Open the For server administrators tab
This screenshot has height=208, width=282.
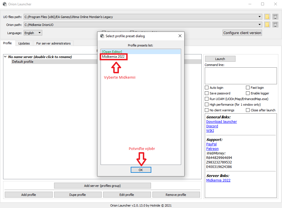[54, 43]
